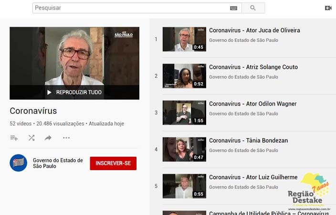The width and height of the screenshot is (336, 215).
Task: Click channel name under Odilon Wagner video
Action: pyautogui.click(x=243, y=114)
